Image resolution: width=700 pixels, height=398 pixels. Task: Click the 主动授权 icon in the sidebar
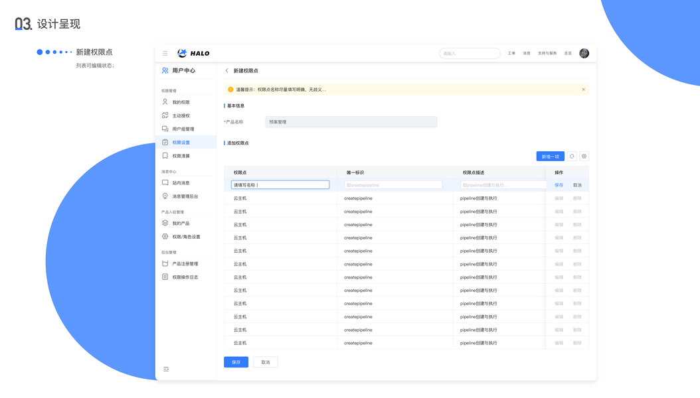point(165,115)
